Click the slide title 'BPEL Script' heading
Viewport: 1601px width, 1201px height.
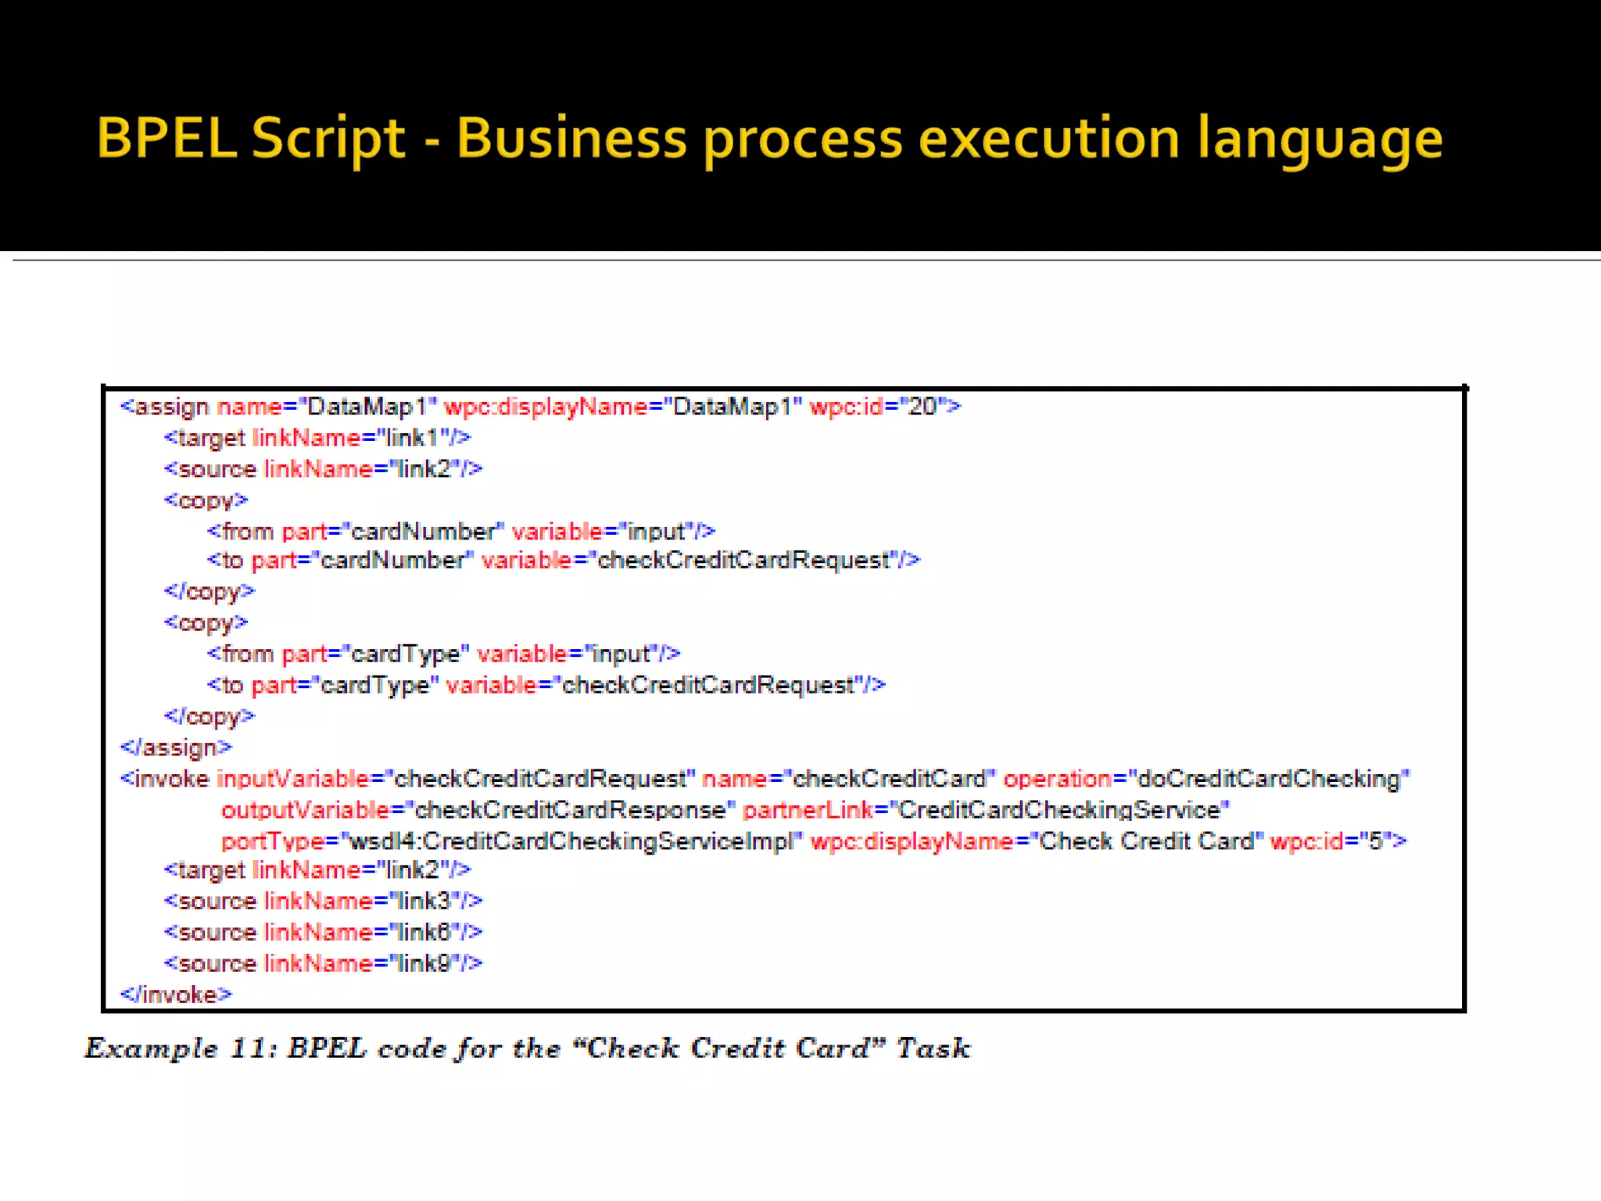[769, 138]
